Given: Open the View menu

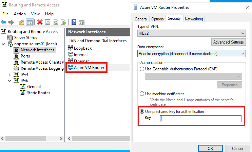Looking at the screenshot, I should (35, 14).
